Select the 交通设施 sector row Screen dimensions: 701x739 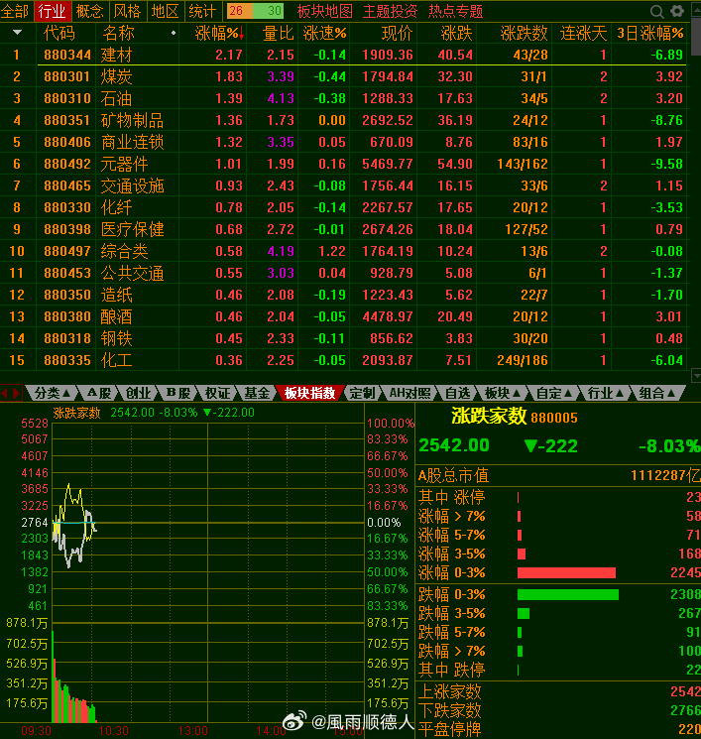tap(343, 185)
